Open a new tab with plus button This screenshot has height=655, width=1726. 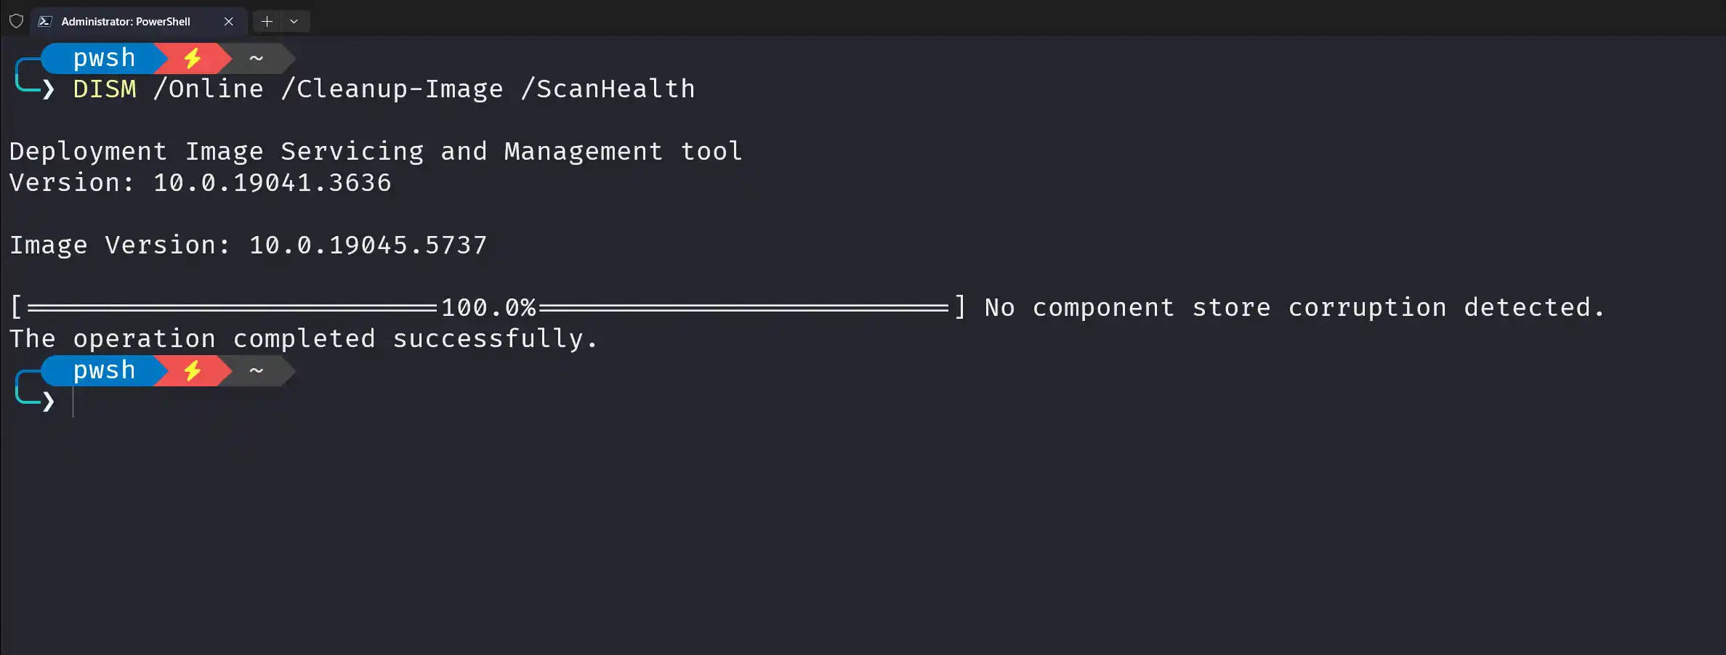267,21
